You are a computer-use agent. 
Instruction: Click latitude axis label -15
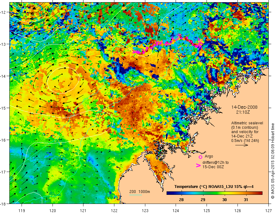[3, 108]
